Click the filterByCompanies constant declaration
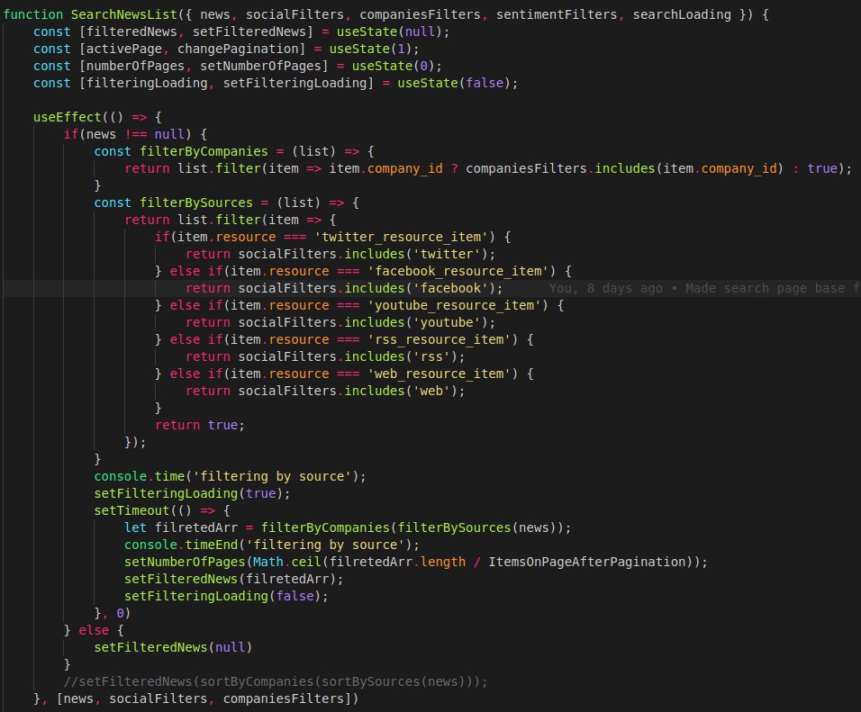The image size is (861, 712). (x=204, y=151)
